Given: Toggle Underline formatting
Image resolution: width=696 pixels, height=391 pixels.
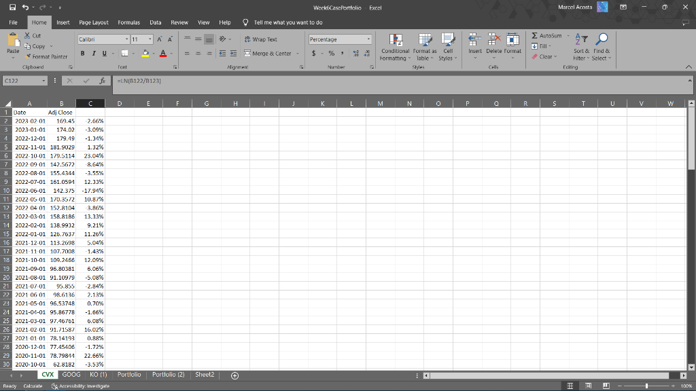Looking at the screenshot, I should pos(104,53).
